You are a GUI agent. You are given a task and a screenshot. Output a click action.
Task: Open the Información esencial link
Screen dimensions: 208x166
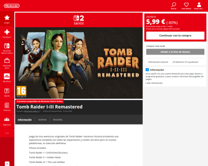tap(158, 62)
